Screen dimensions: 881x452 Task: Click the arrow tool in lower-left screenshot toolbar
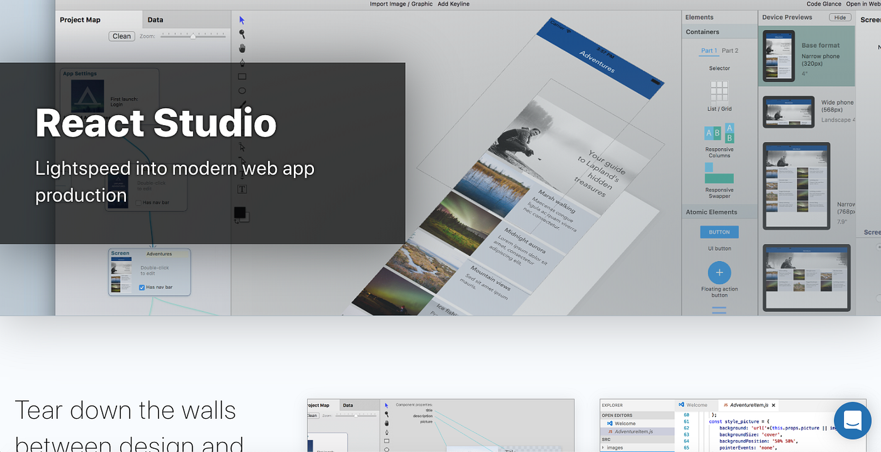386,405
